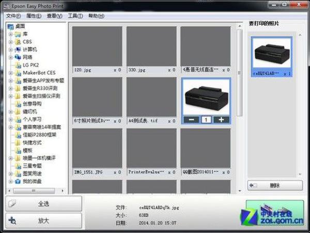Open the 帮助(H) menu
This screenshot has height=233, width=310.
click(96, 16)
